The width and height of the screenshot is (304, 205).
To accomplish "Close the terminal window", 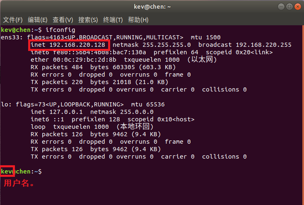I will [x=298, y=7].
